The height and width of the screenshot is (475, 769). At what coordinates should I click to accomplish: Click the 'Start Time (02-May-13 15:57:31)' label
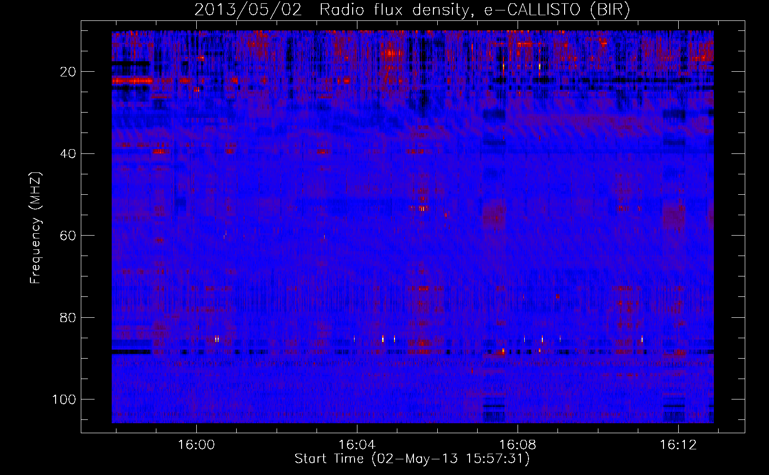(x=412, y=459)
